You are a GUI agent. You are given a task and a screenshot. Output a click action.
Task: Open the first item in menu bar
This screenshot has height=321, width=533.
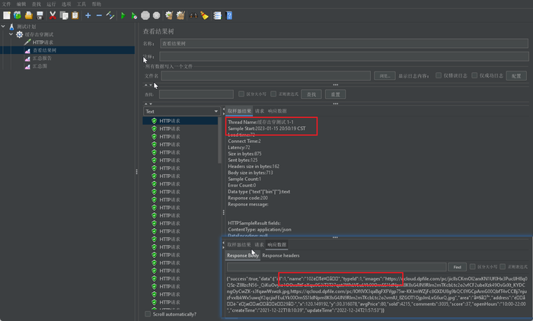click(x=6, y=4)
